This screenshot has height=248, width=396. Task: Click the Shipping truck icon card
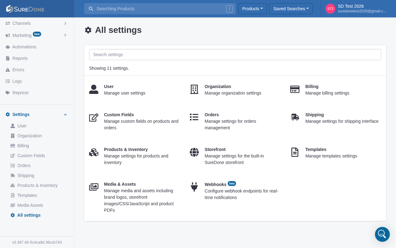point(295,117)
